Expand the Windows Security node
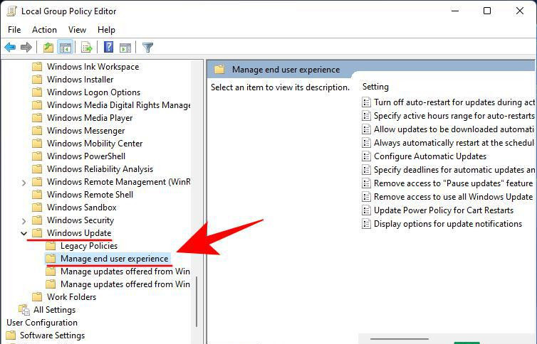 point(24,220)
